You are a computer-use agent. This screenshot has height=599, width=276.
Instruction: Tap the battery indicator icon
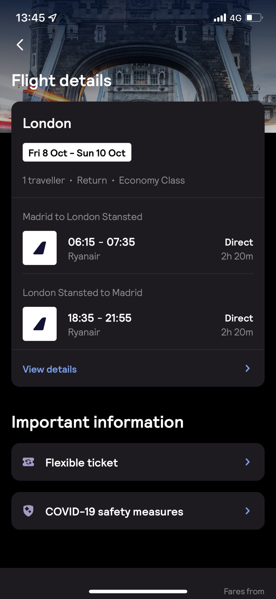coord(254,18)
